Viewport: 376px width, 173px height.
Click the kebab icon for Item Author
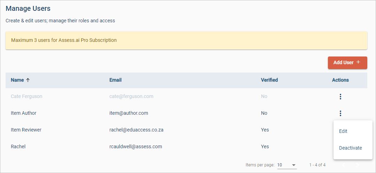click(x=340, y=113)
